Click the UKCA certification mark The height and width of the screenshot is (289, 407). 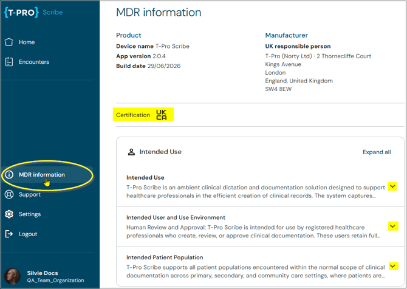coord(162,115)
